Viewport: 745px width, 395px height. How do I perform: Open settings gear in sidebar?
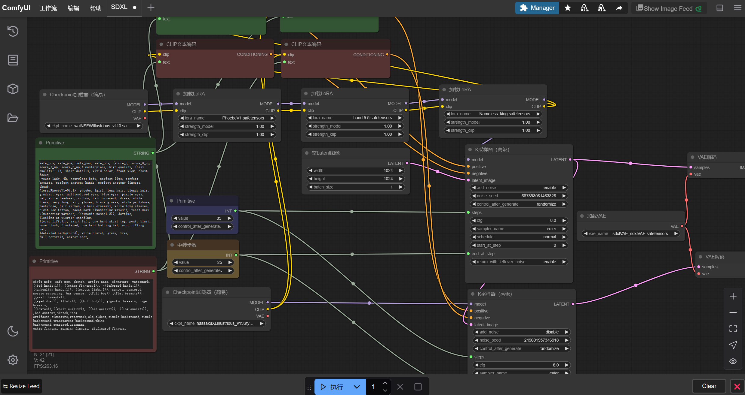[x=13, y=360]
